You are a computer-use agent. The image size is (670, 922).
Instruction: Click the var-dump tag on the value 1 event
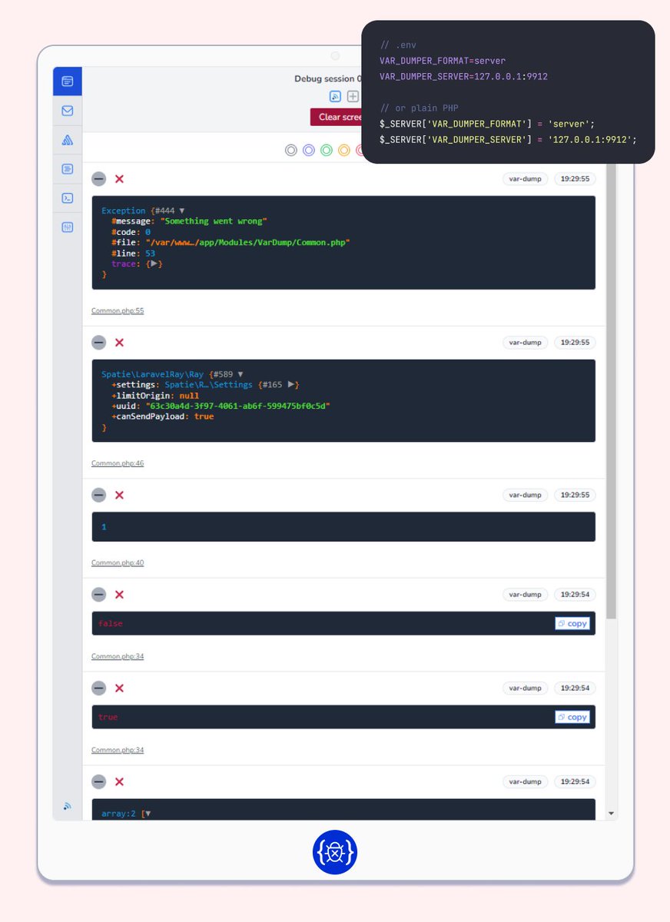pos(526,496)
